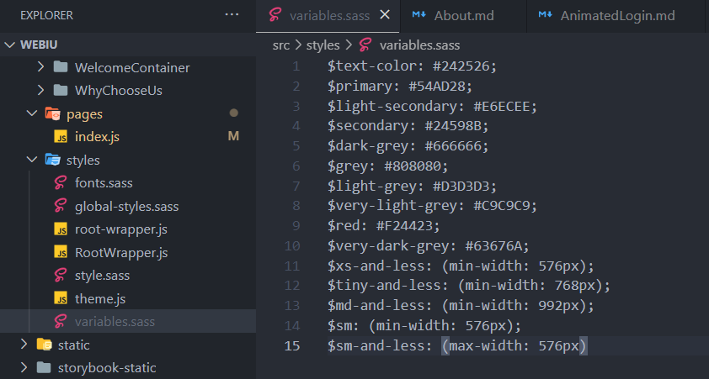Click the Markdown icon on About.md tab
Image resolution: width=709 pixels, height=379 pixels.
[418, 15]
